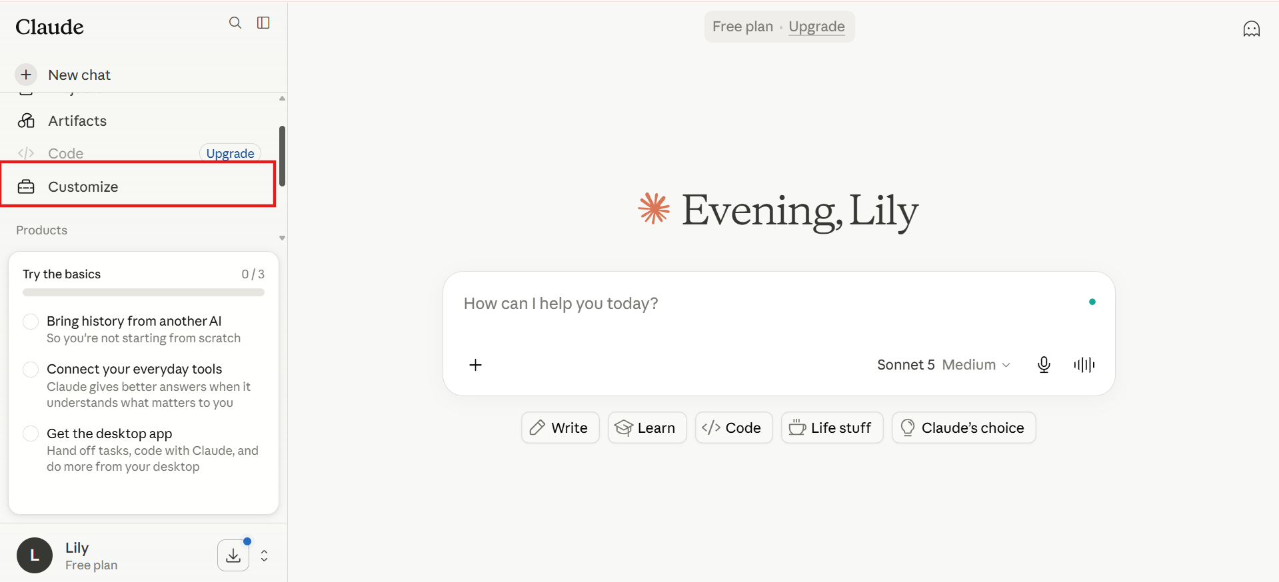Start voice dictation with microphone icon
The image size is (1279, 582).
1044,364
